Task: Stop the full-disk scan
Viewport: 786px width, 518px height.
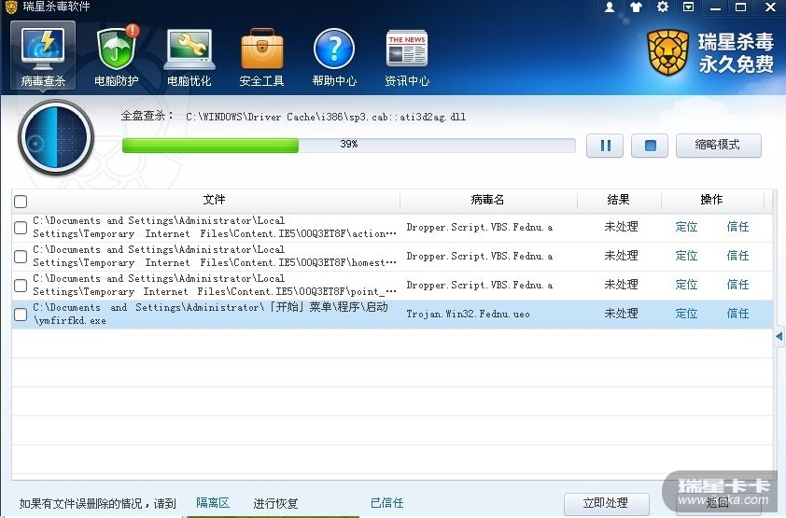Action: click(650, 146)
